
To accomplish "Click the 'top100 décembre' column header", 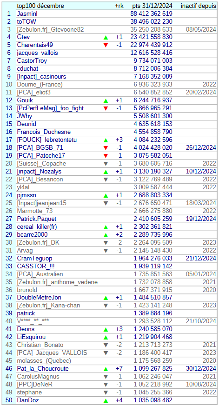I will coord(40,6).
